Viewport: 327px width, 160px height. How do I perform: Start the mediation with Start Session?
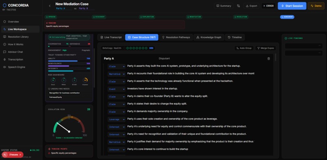pyautogui.click(x=292, y=6)
